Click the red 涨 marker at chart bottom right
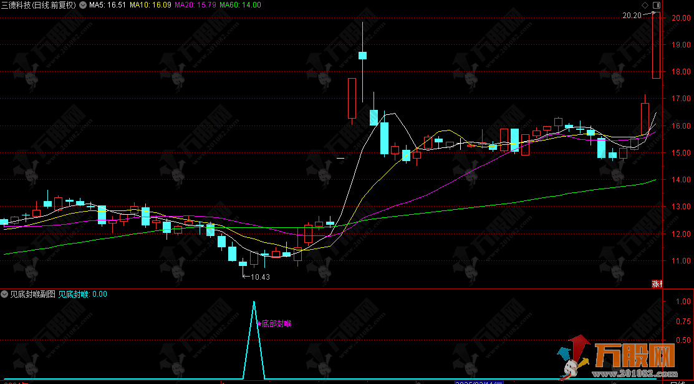Image resolution: width=694 pixels, height=384 pixels. pos(657,284)
